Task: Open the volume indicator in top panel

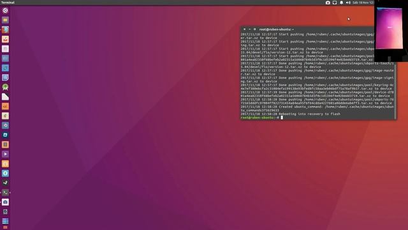Action: point(348,3)
